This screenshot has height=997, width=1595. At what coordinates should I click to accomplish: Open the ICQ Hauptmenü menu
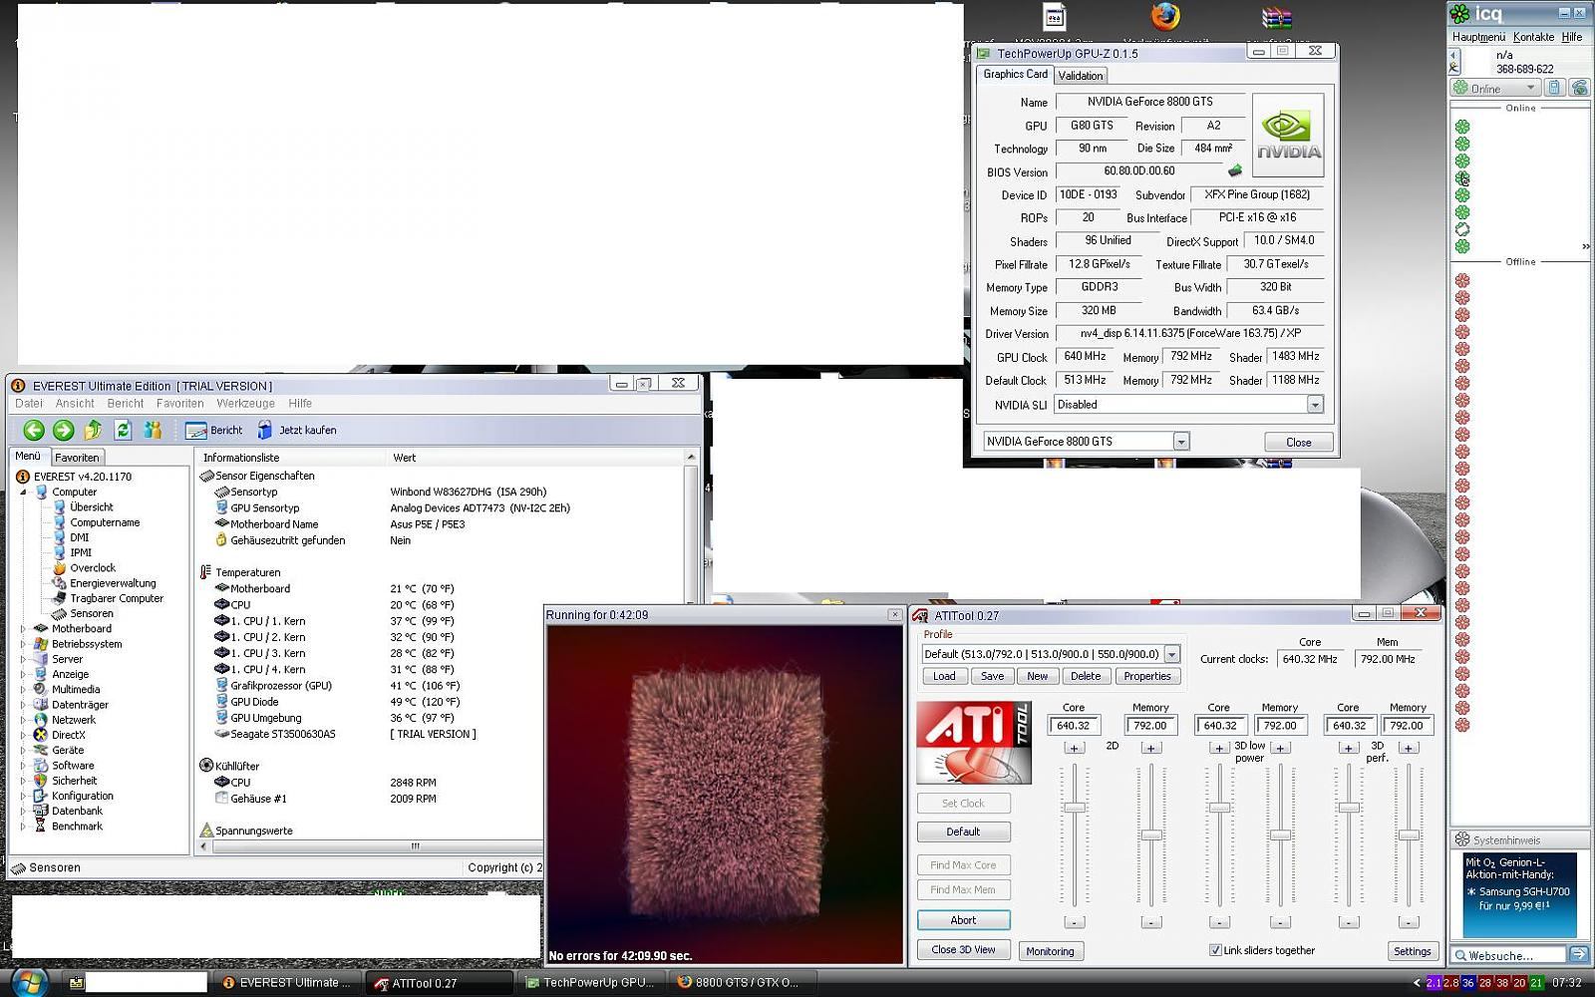tap(1478, 37)
